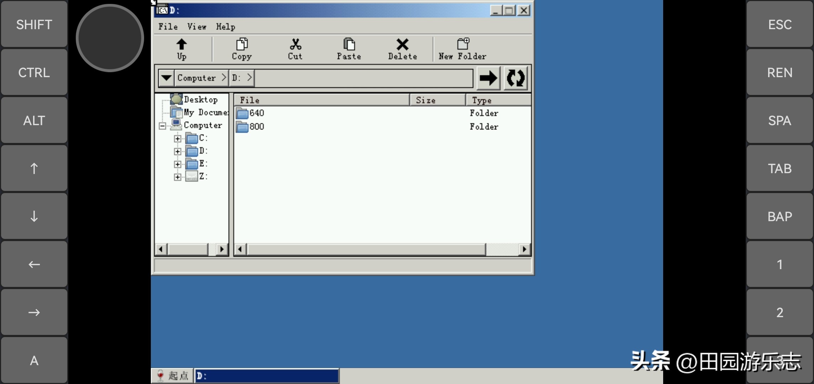Collapse the Computer tree node
Image resolution: width=814 pixels, height=384 pixels.
coord(162,126)
